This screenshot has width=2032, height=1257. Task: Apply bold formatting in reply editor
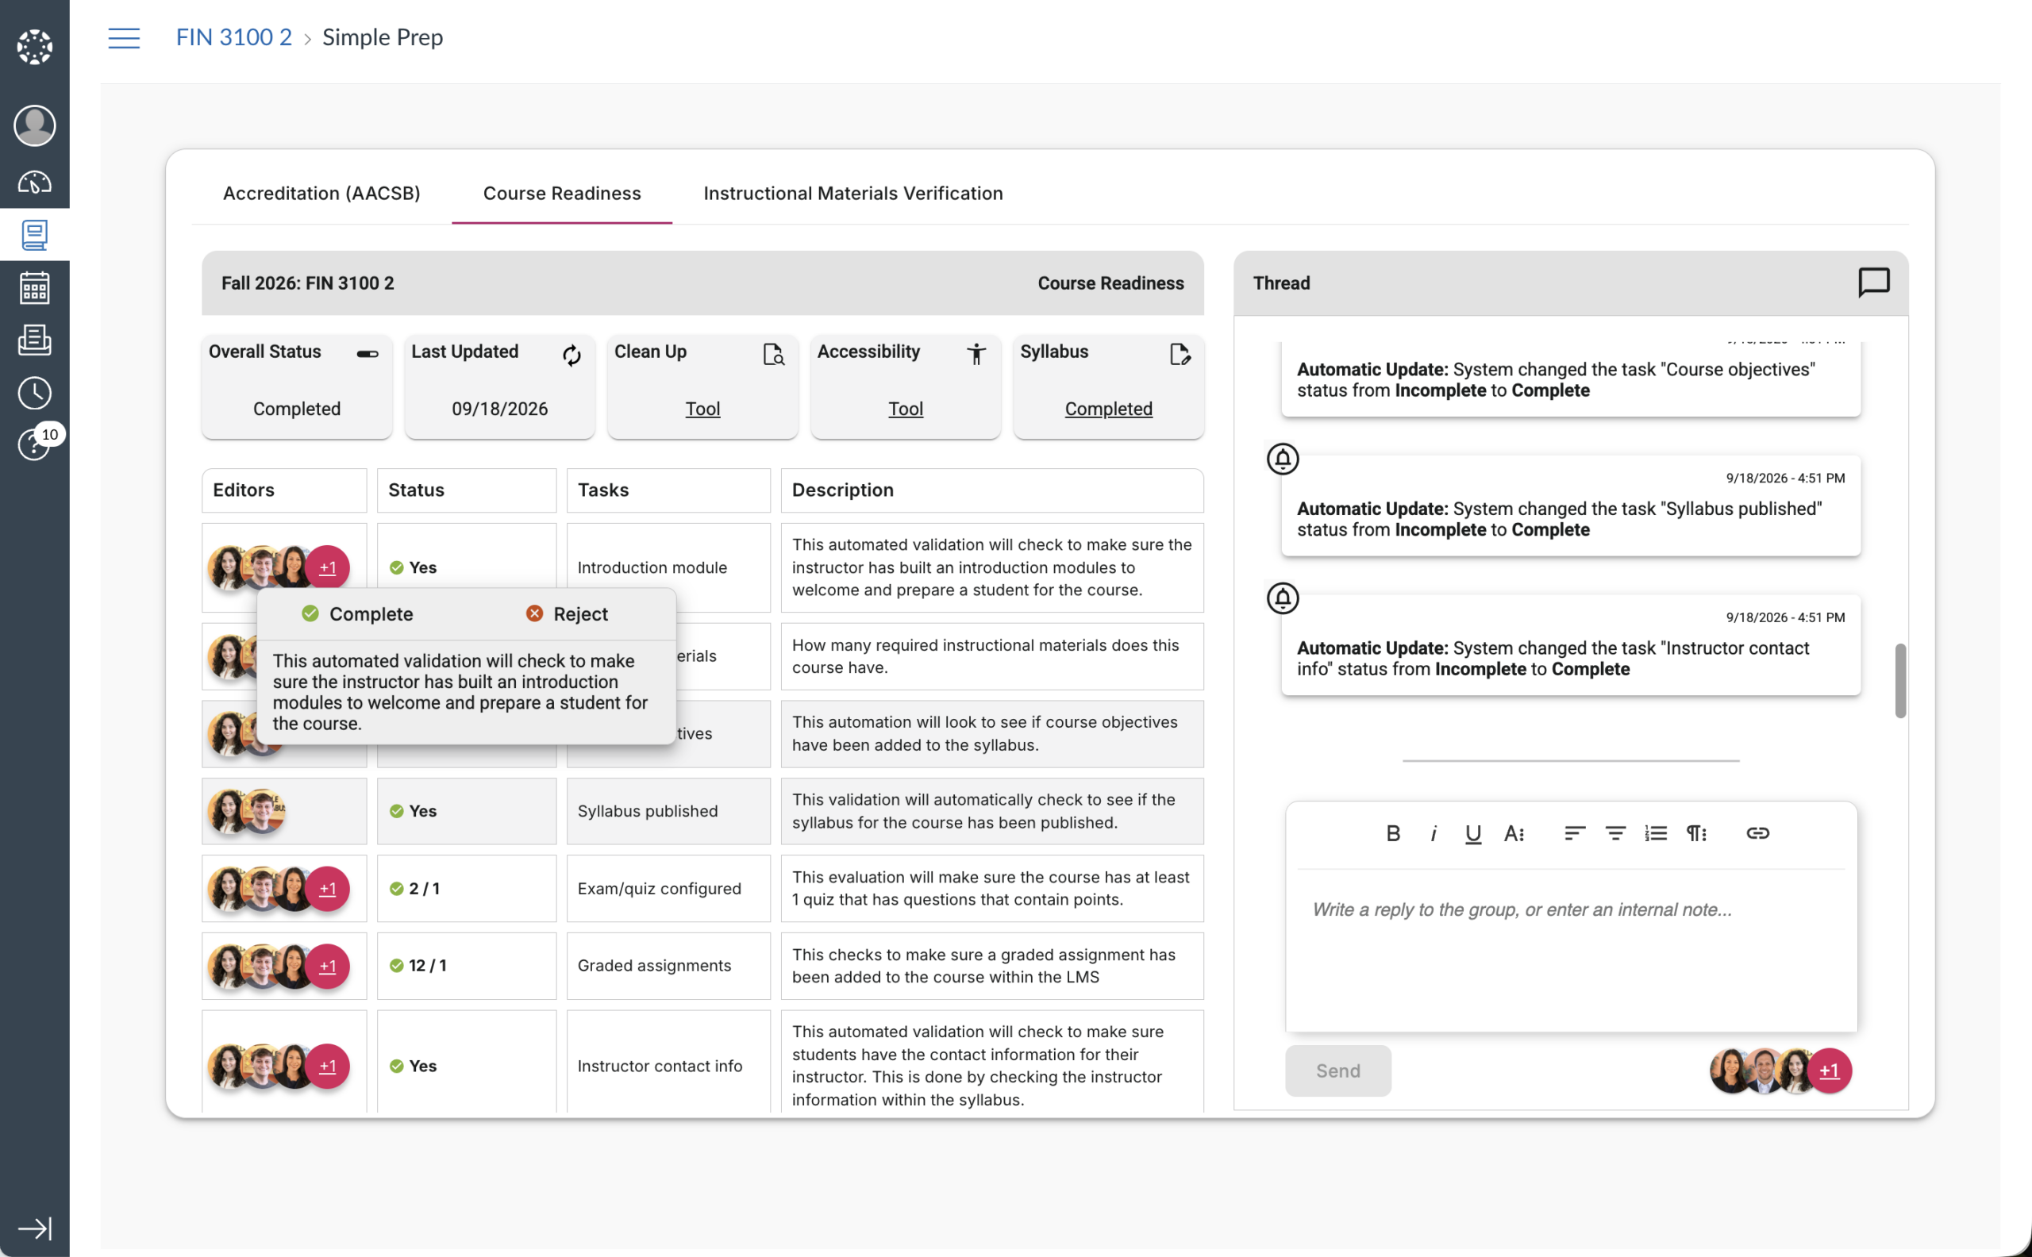pyautogui.click(x=1393, y=833)
